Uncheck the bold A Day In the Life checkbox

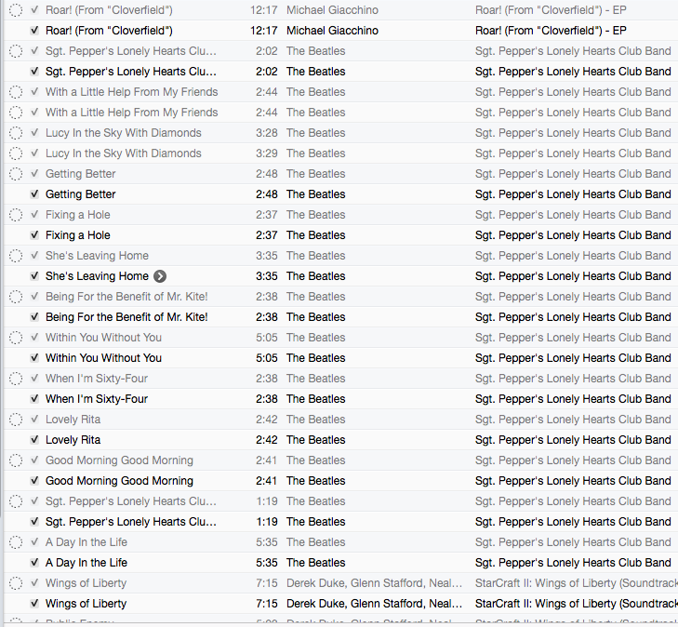(x=34, y=563)
